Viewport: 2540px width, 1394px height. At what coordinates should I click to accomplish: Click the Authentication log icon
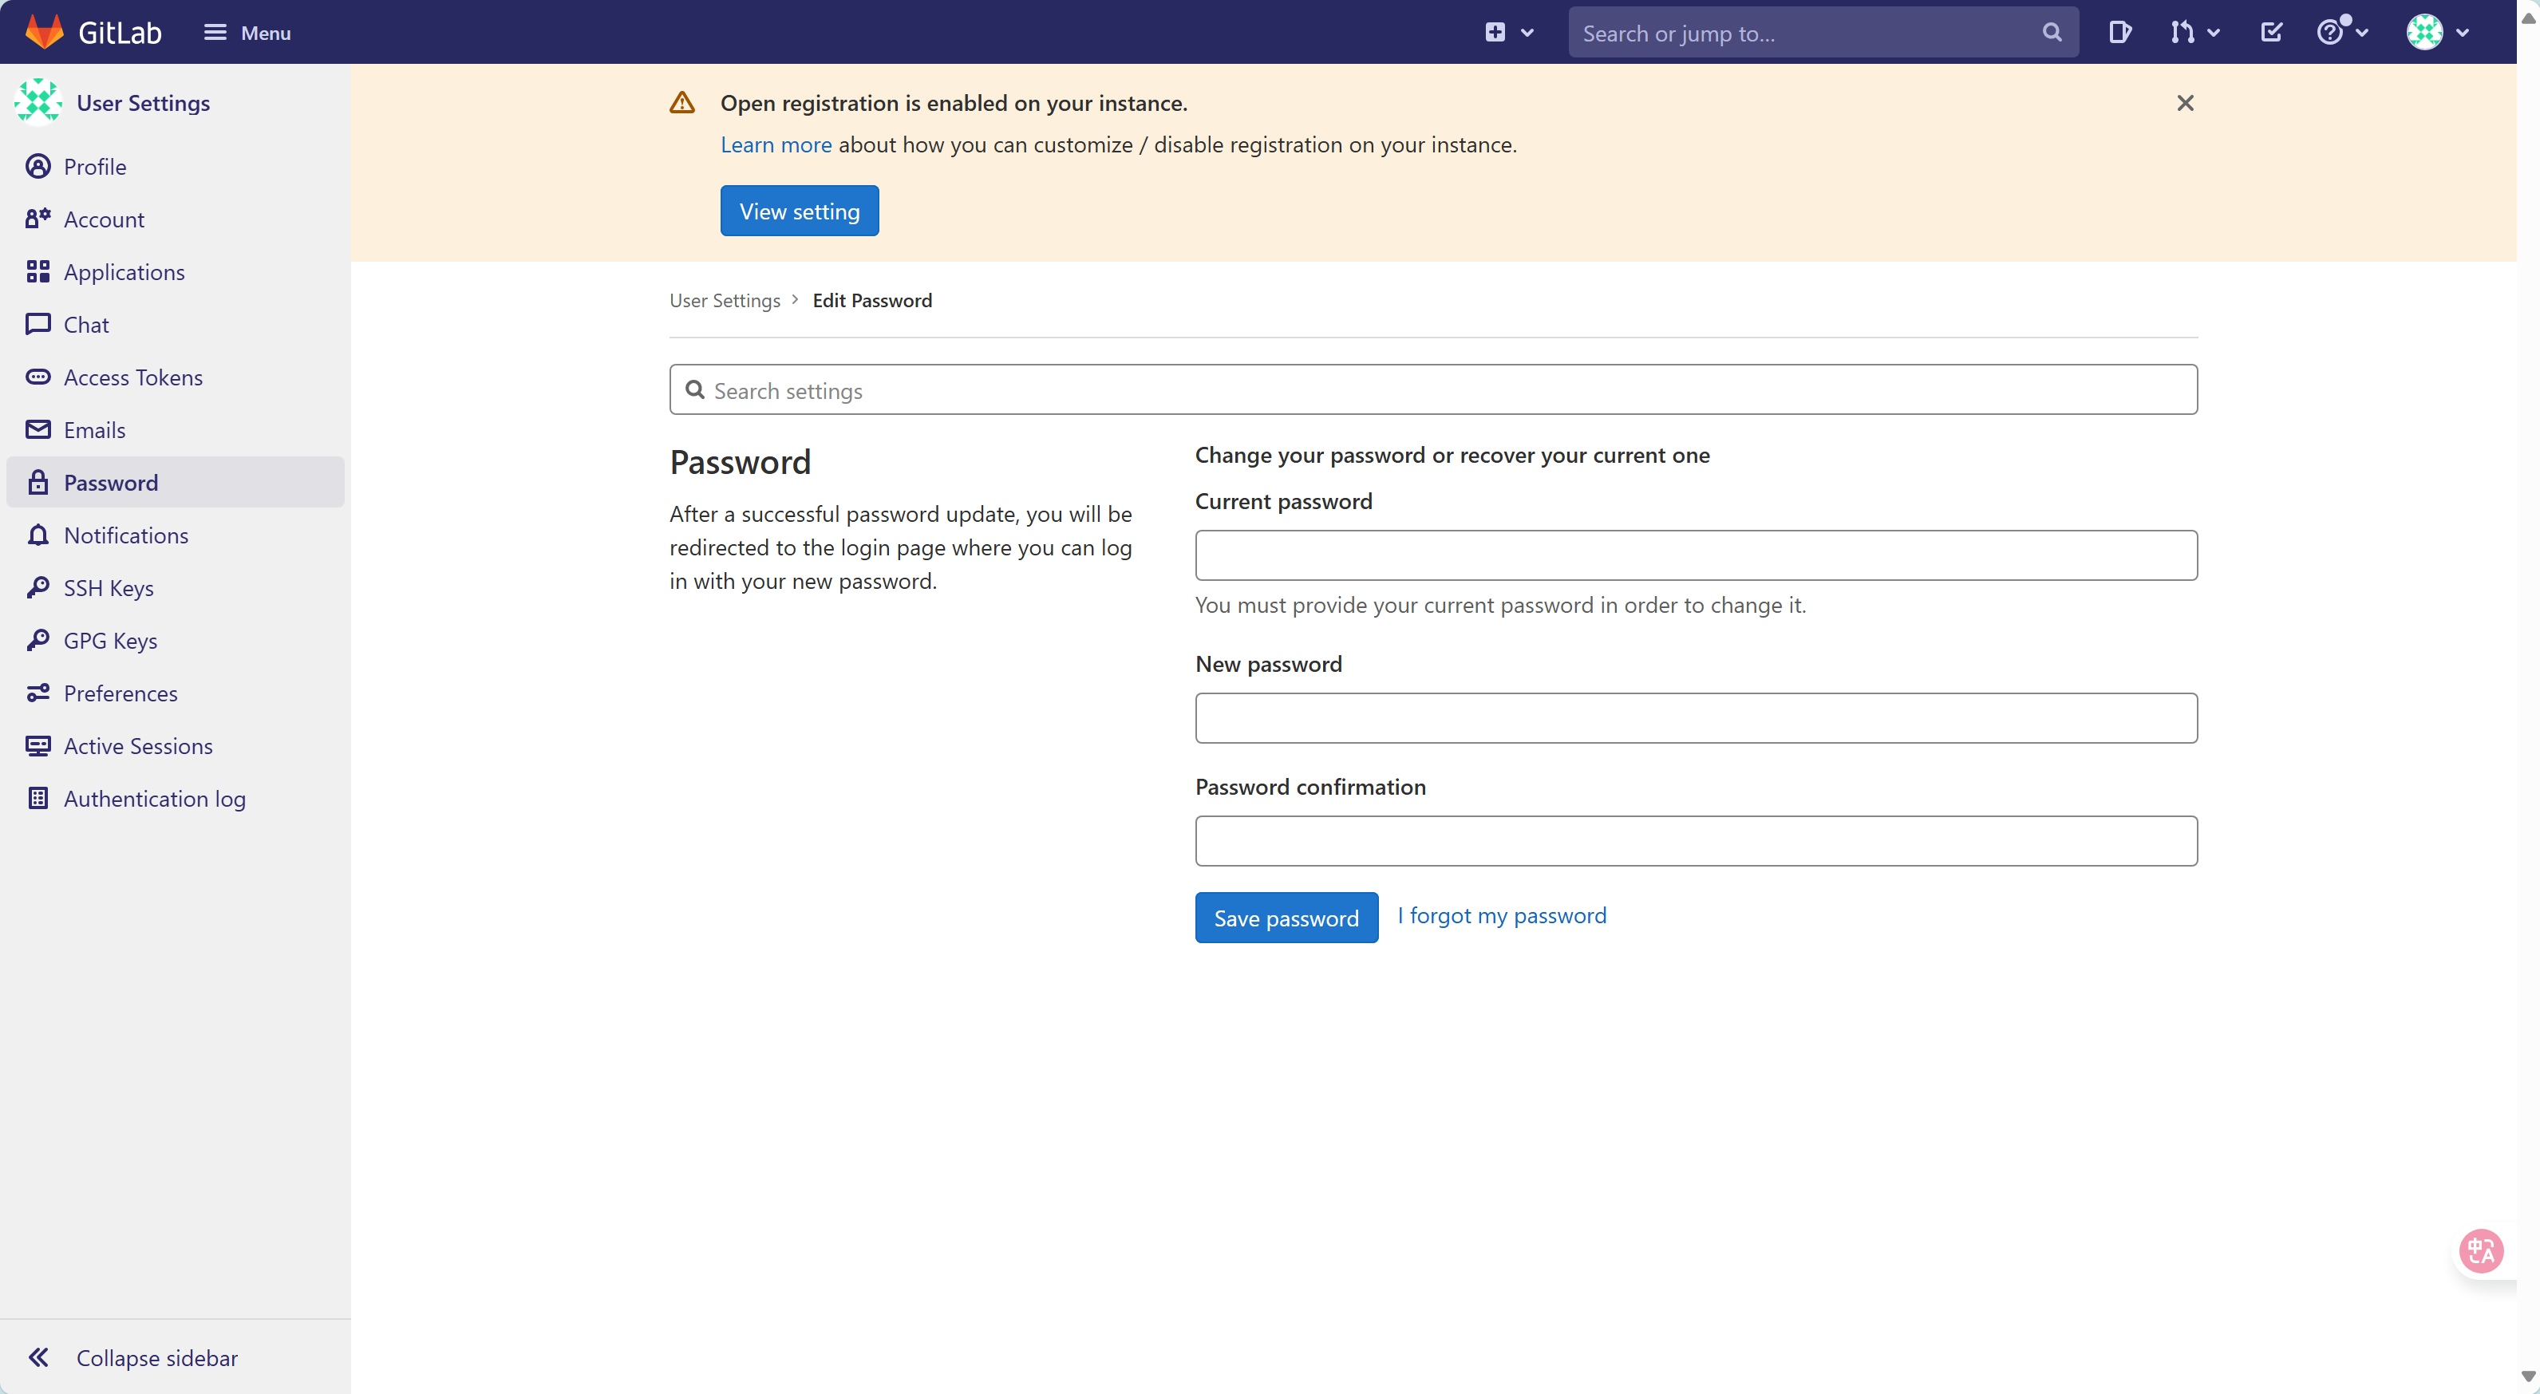coord(38,799)
